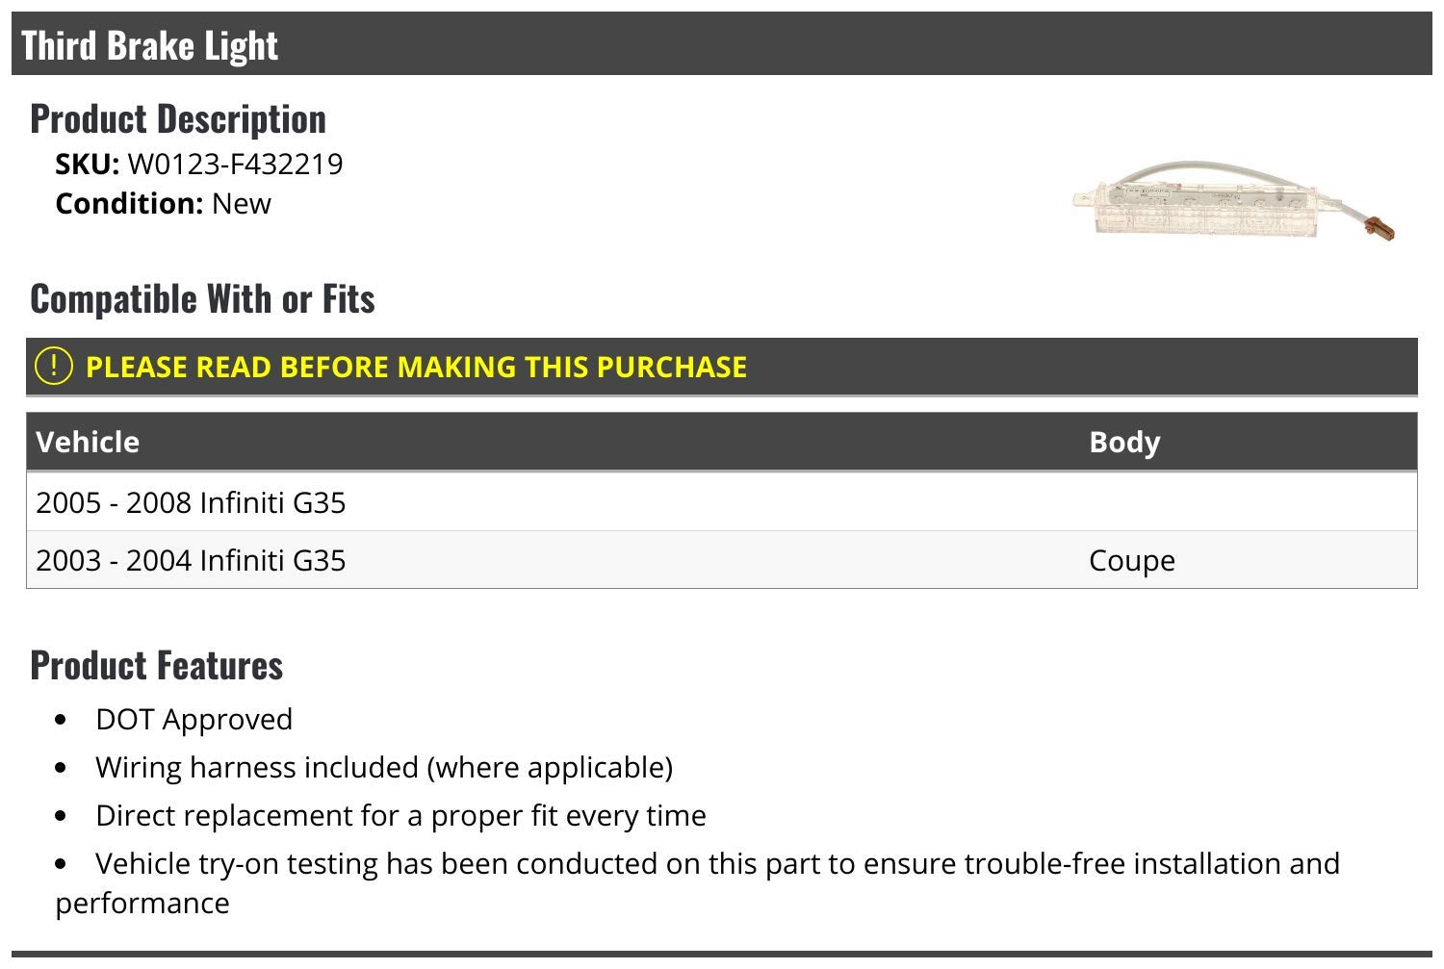1444x969 pixels.
Task: Click the Wiring harness included feature
Action: click(x=383, y=767)
